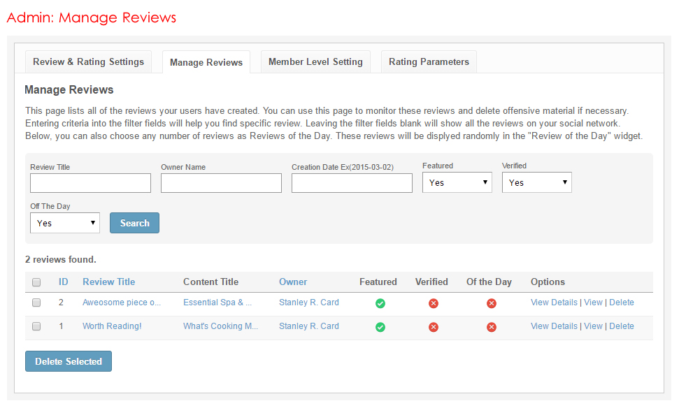Toggle Featured green check for Worth Reading! review

click(380, 327)
